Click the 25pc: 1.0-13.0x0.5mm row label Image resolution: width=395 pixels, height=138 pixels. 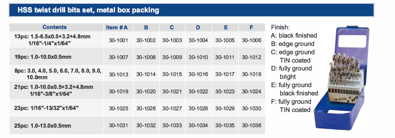[x=43, y=126]
